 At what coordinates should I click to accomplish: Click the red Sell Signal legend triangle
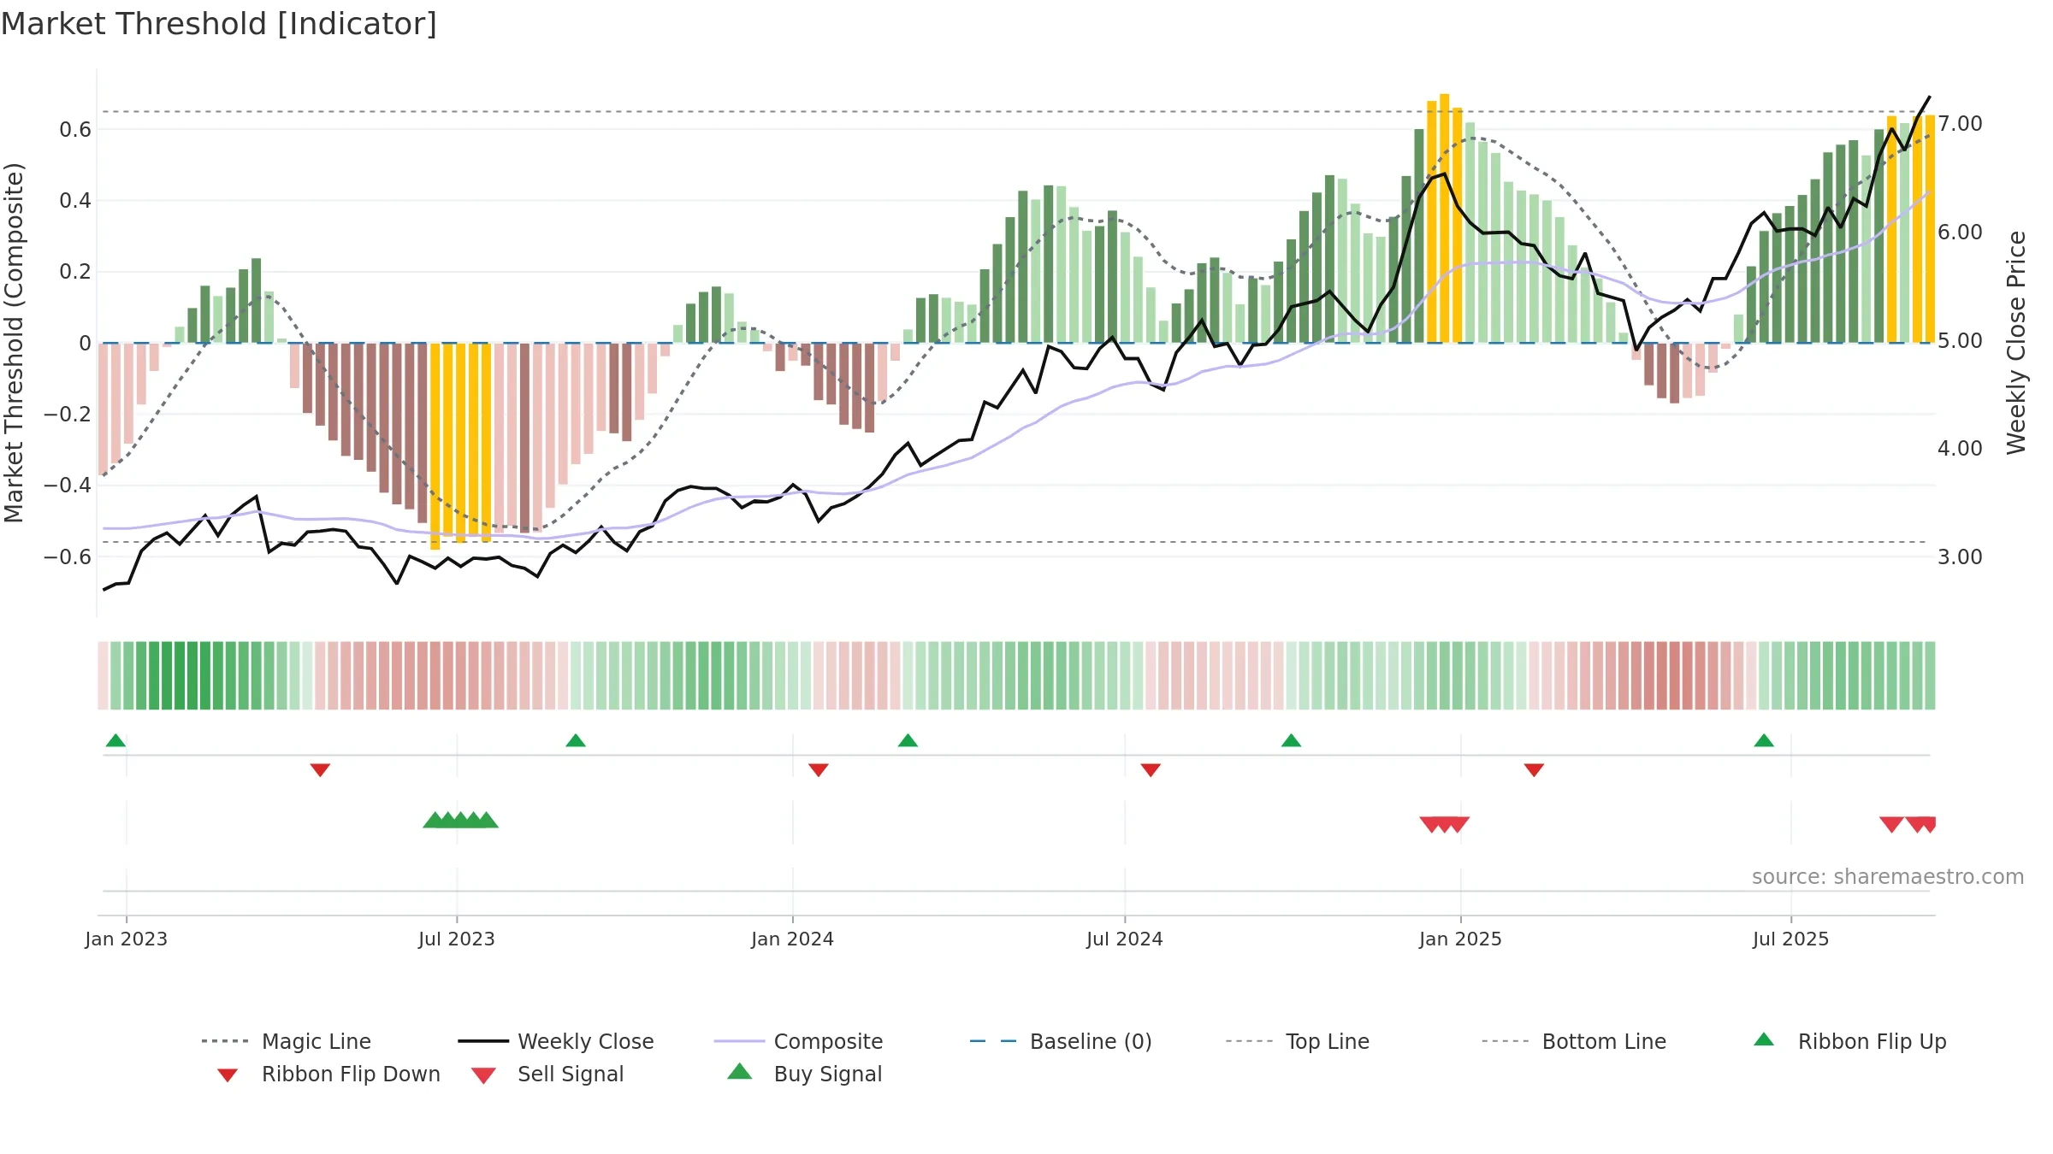(x=483, y=1075)
